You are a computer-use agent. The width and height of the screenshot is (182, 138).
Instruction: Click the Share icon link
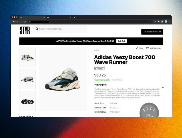(x=140, y=48)
